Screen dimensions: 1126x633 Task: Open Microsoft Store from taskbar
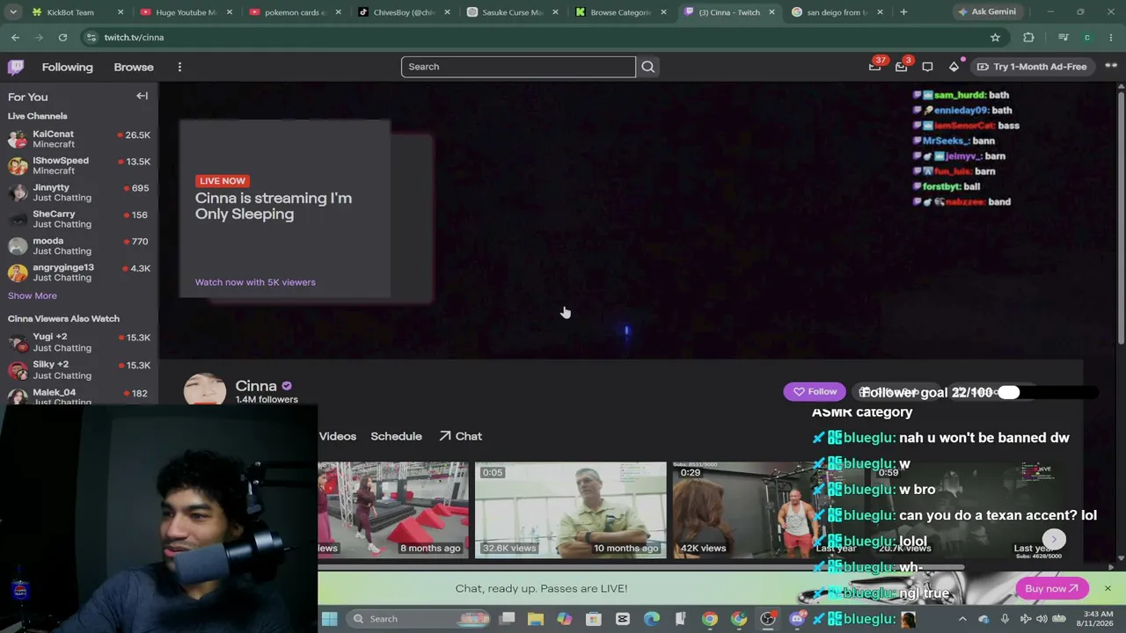(x=594, y=619)
